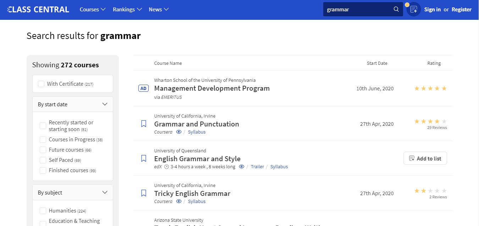This screenshot has width=479, height=226.
Task: Open the News dropdown menu
Action: point(159,10)
